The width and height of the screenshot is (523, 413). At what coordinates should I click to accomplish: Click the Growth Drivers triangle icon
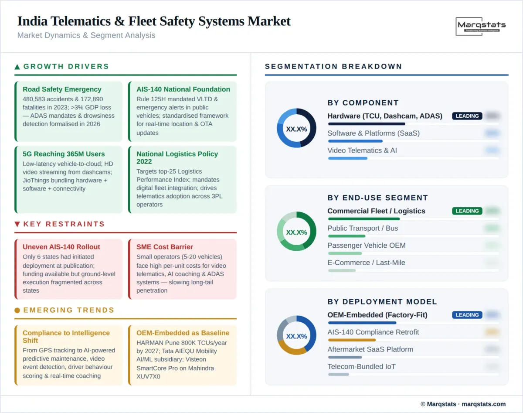click(17, 66)
